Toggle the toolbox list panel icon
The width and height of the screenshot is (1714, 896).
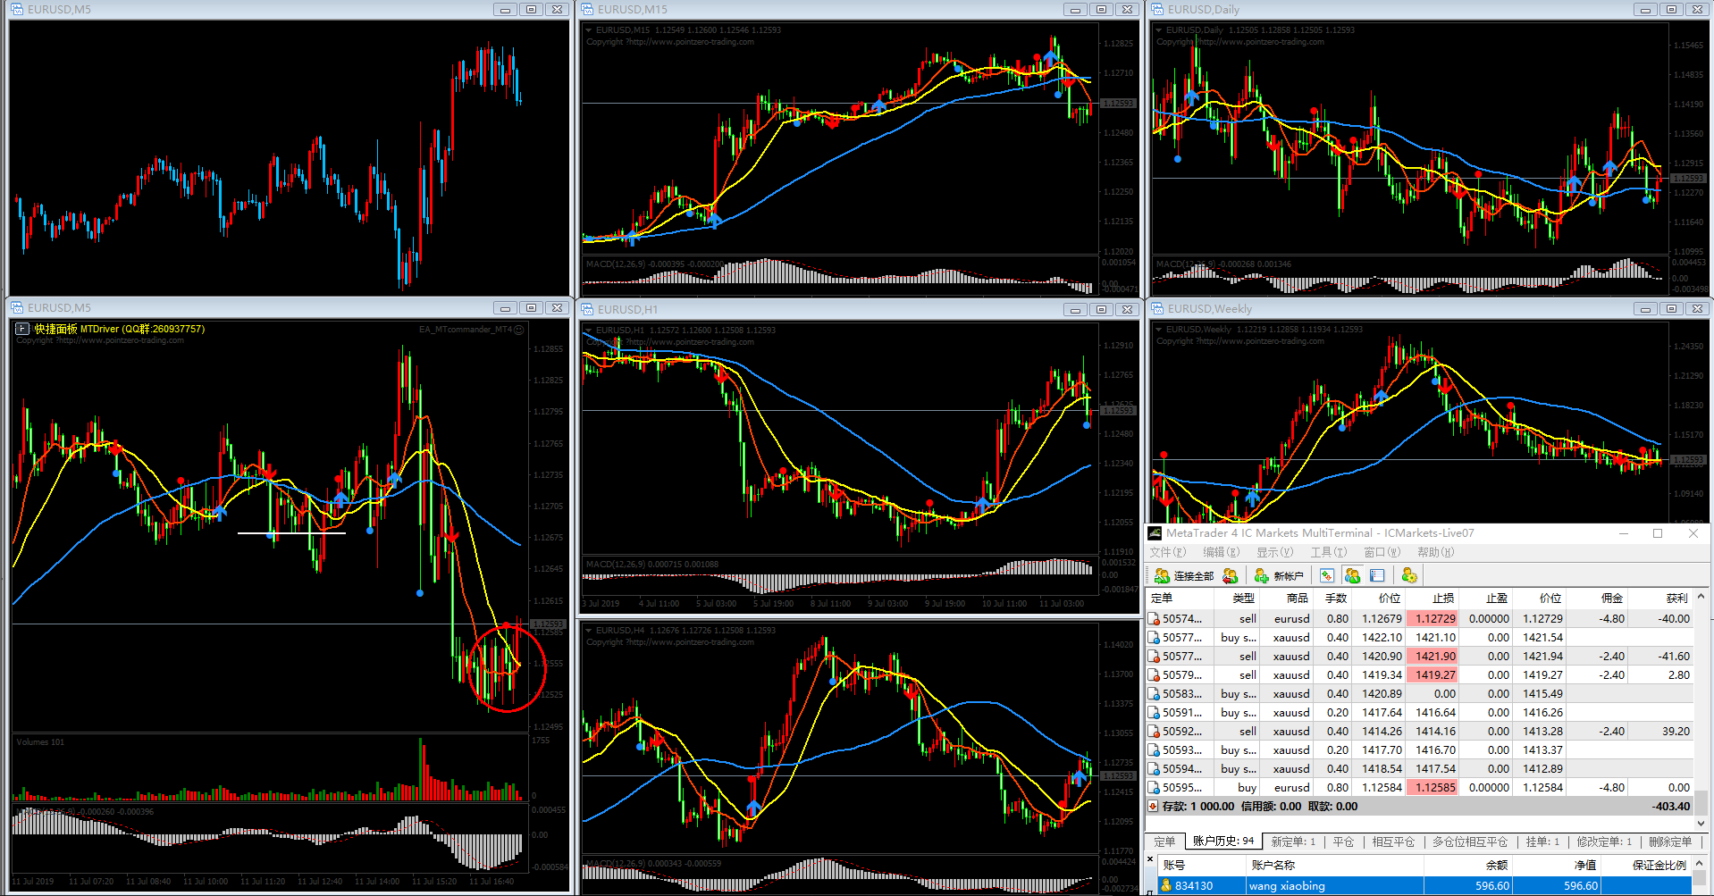click(x=1377, y=576)
